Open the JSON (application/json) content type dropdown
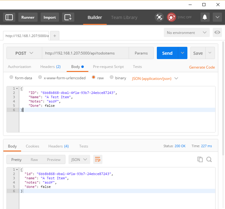The width and height of the screenshot is (225, 209). [x=155, y=79]
